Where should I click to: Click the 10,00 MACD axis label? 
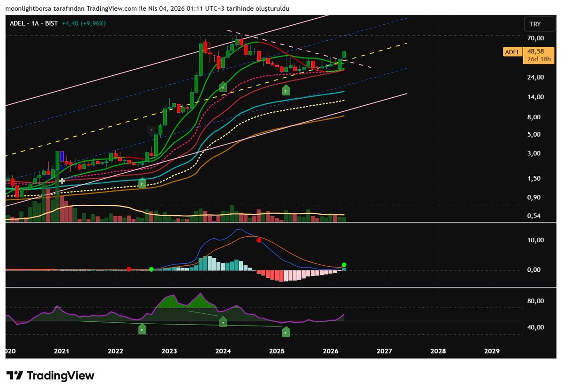click(x=535, y=240)
